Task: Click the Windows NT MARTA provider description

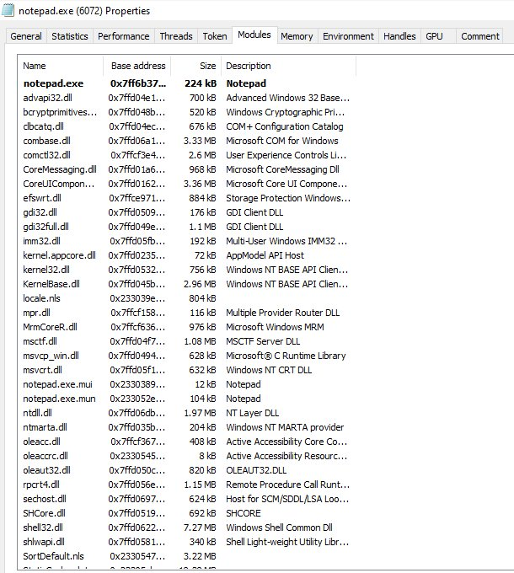Action: 285,427
